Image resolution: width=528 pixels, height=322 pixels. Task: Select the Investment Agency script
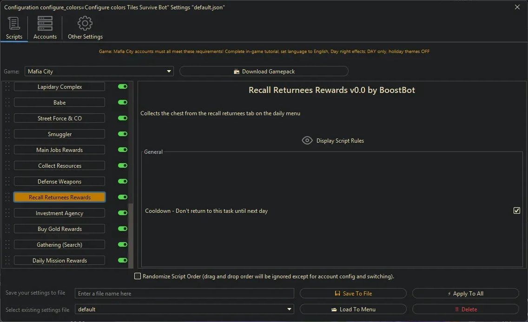(x=59, y=213)
